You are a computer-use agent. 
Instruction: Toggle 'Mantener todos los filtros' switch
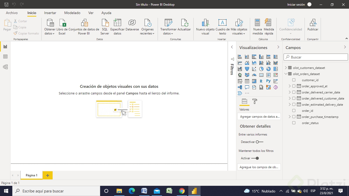click(x=255, y=158)
